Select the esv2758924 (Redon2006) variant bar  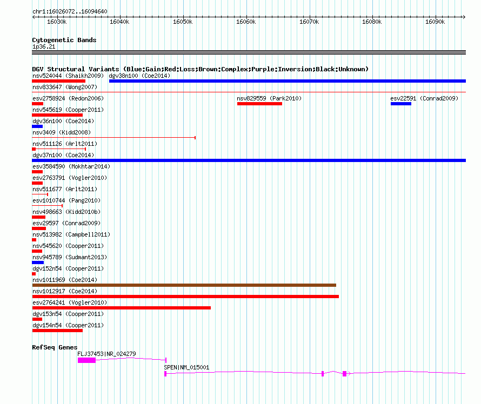(37, 104)
